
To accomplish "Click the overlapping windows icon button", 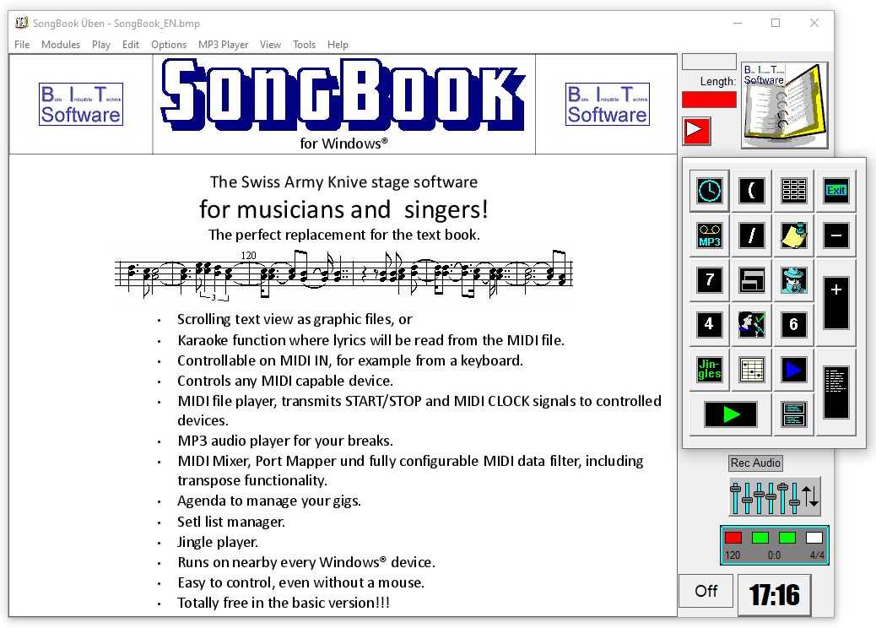I will point(751,280).
